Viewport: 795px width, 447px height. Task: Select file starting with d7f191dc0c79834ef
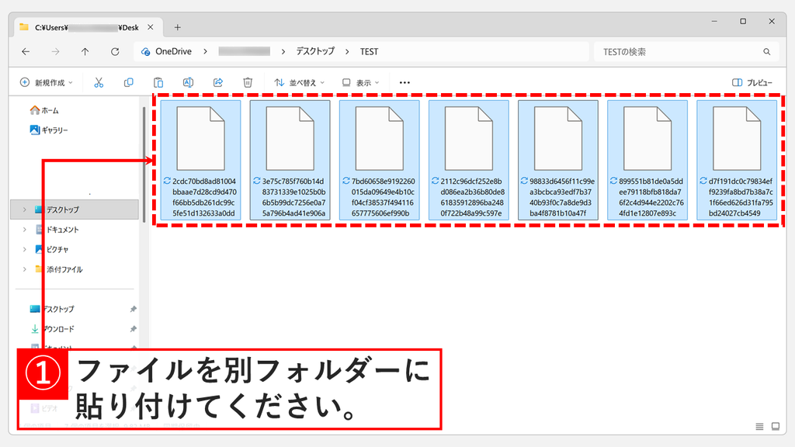pos(737,160)
